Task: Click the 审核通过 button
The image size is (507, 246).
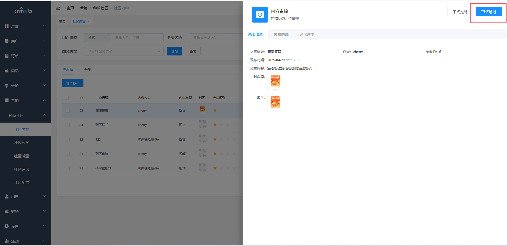Action: pyautogui.click(x=489, y=12)
